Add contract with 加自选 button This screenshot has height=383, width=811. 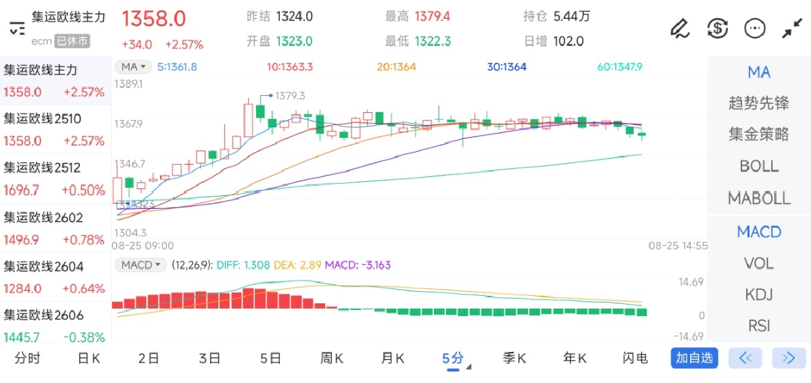[x=695, y=358]
